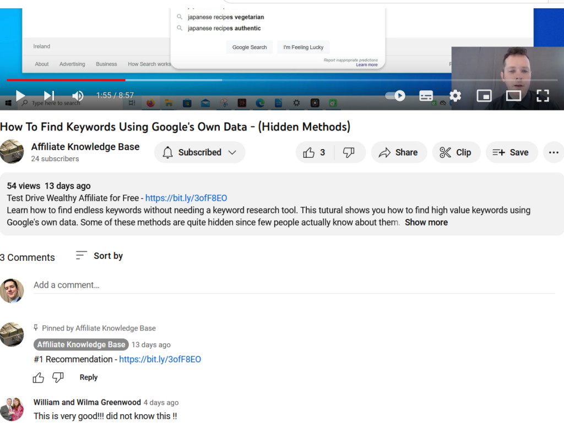The width and height of the screenshot is (564, 423).
Task: Open the pinned comment's 13 days ago timestamp
Action: [x=151, y=345]
